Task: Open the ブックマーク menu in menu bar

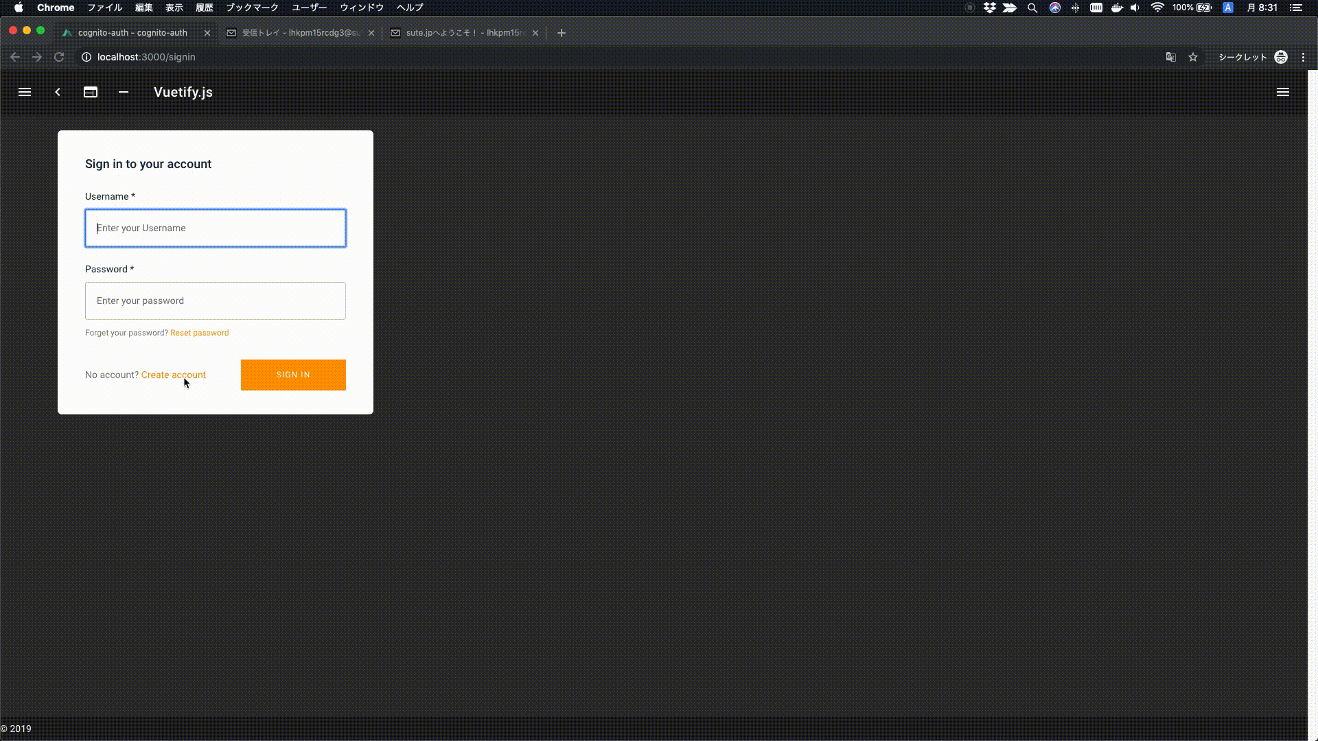Action: [x=252, y=8]
